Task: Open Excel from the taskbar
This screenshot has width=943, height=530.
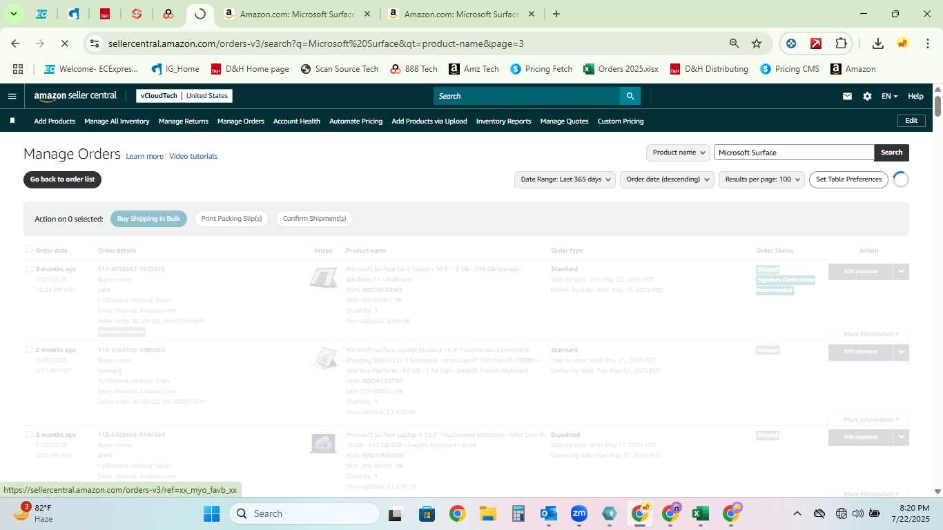Action: coord(701,513)
